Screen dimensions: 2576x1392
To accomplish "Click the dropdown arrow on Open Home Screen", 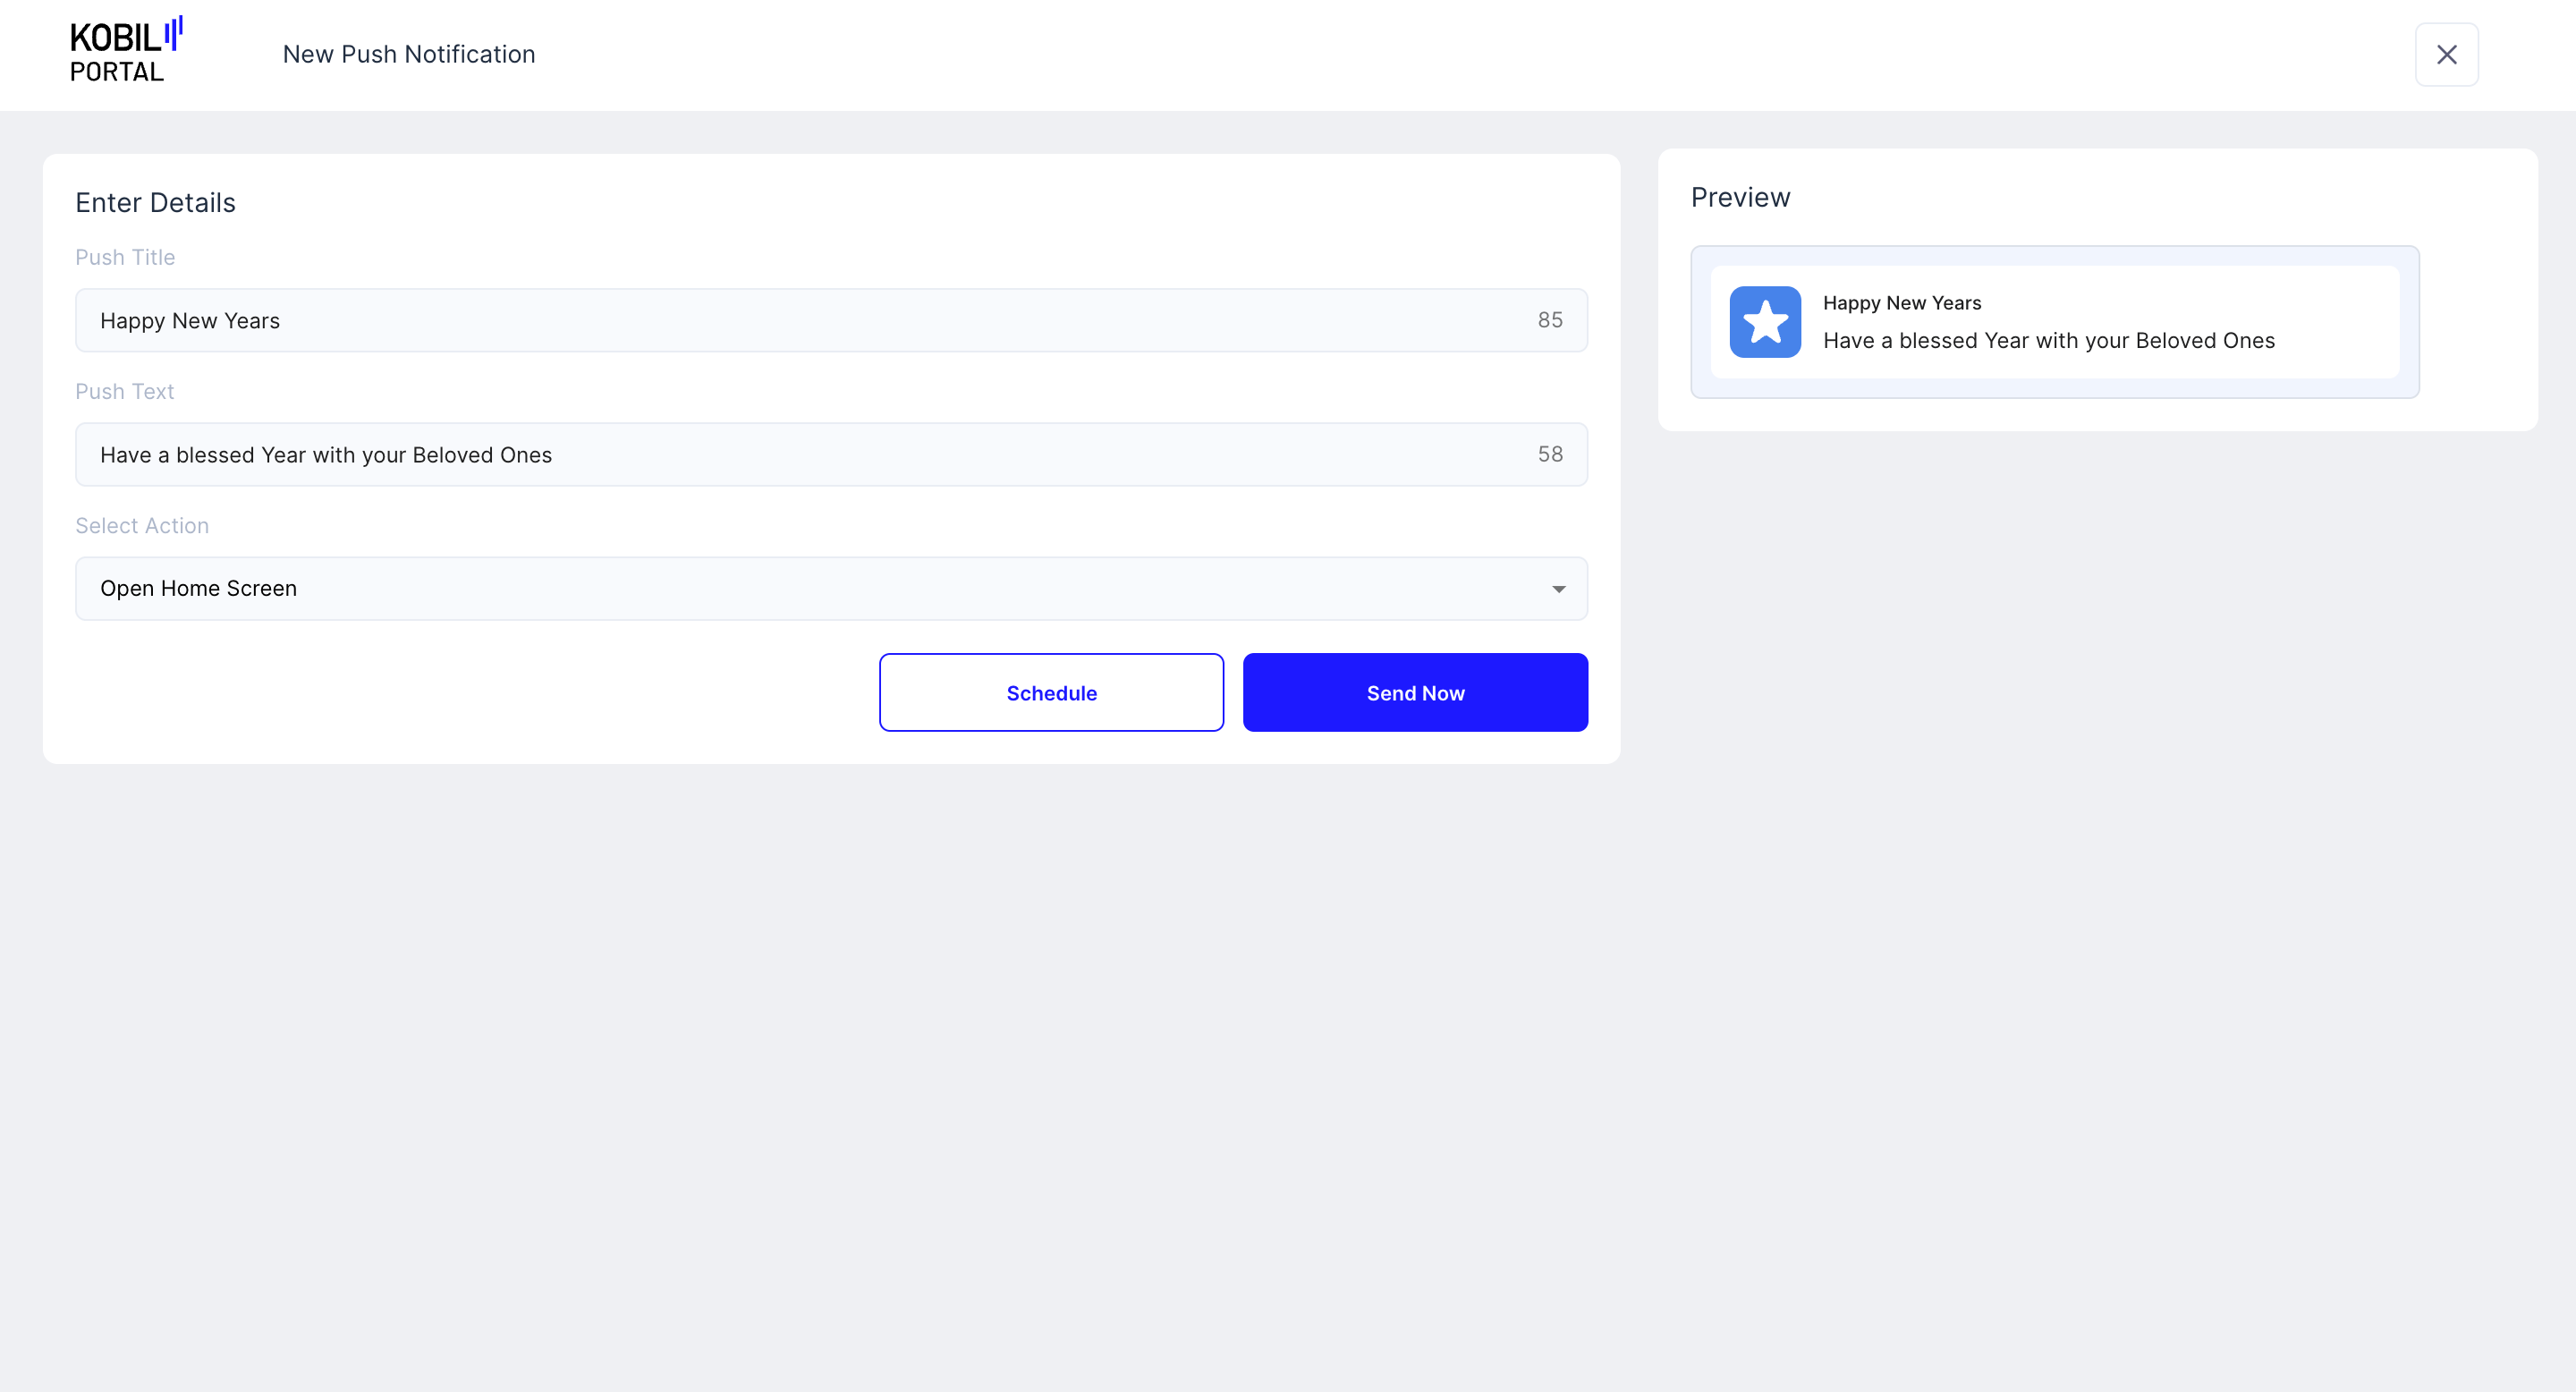I will tap(1557, 589).
